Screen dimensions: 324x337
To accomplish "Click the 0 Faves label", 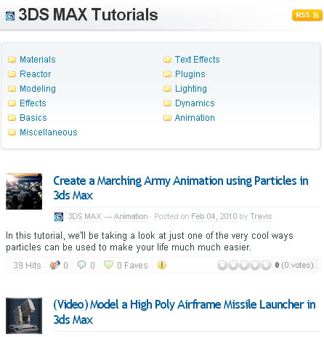I will pos(132,266).
